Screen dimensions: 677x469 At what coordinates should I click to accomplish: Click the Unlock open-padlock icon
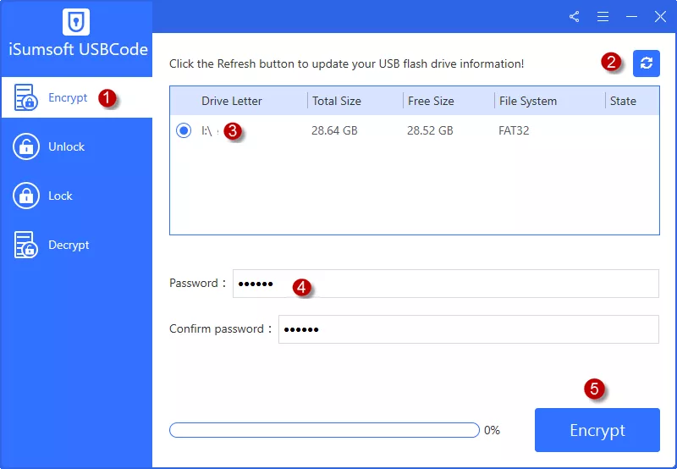point(26,146)
